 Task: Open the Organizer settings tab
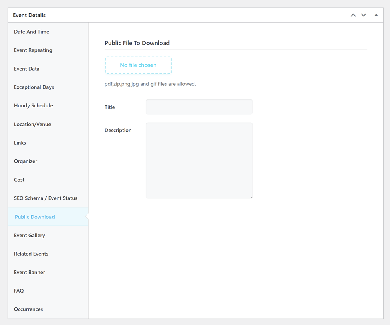click(x=26, y=161)
